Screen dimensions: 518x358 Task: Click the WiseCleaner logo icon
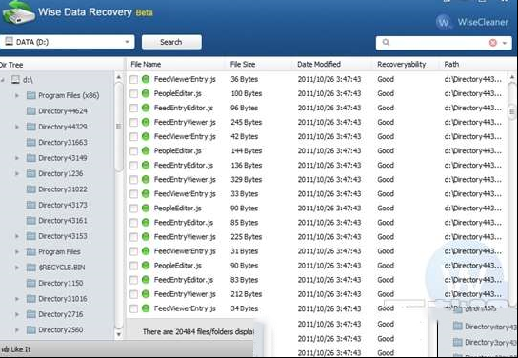click(444, 22)
